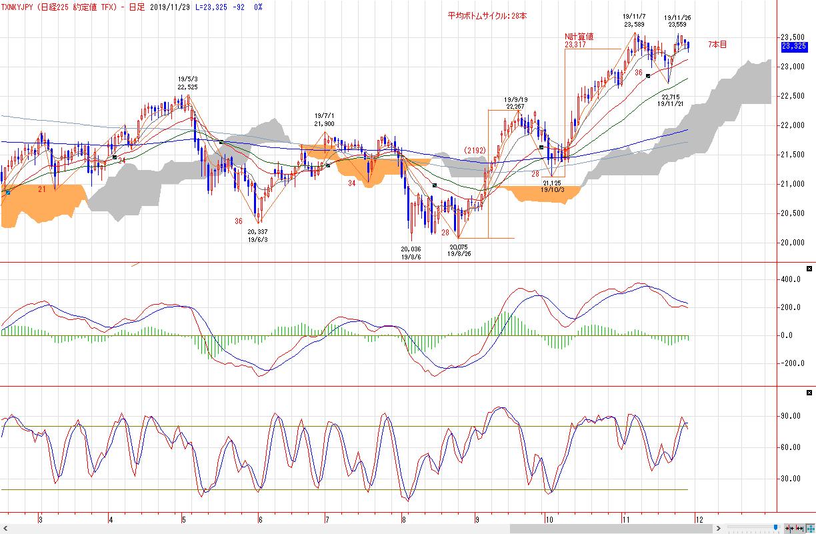Select the 20,036 19/8/6 low marker
The image size is (816, 534).
coord(412,253)
